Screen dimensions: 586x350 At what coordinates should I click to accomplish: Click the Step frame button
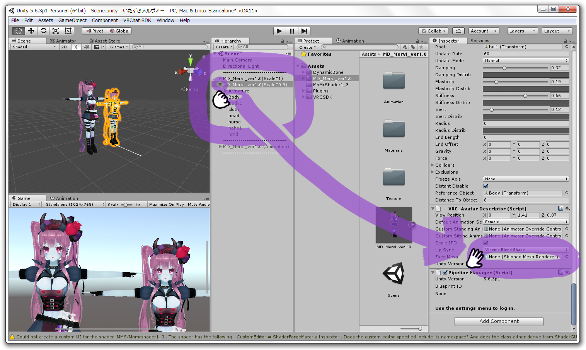pyautogui.click(x=304, y=31)
